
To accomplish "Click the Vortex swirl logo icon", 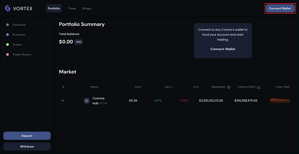I will coord(8,9).
